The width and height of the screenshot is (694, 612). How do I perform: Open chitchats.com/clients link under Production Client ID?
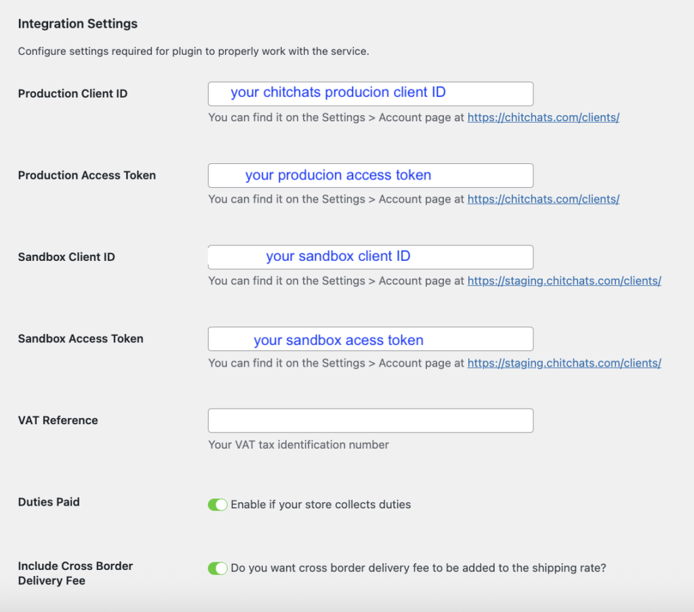pyautogui.click(x=543, y=117)
